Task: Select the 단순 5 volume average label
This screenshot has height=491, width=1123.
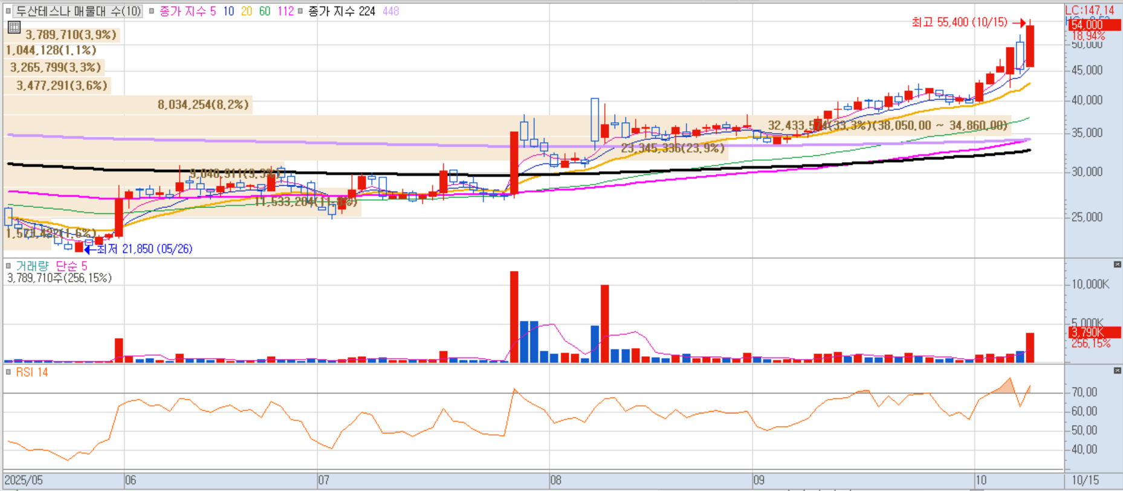Action: click(x=71, y=266)
